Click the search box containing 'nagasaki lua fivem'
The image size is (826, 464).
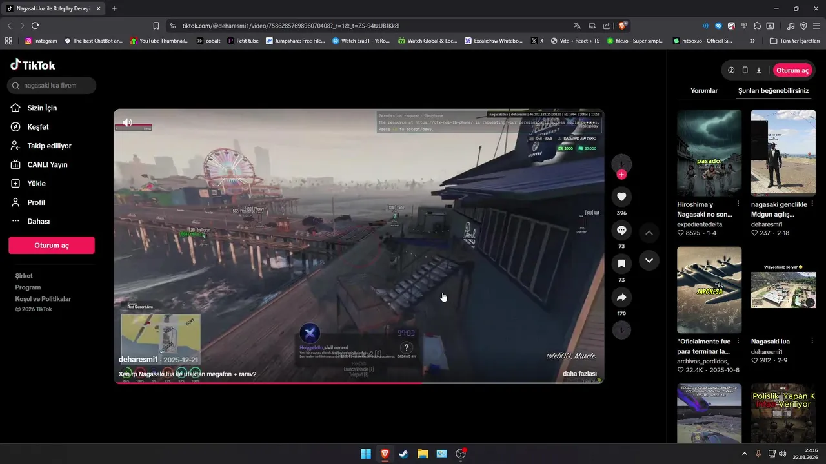pos(52,85)
